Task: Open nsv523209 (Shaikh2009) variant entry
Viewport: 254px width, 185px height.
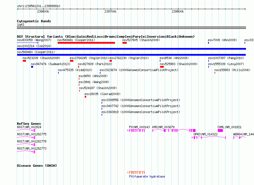Action: (41, 58)
